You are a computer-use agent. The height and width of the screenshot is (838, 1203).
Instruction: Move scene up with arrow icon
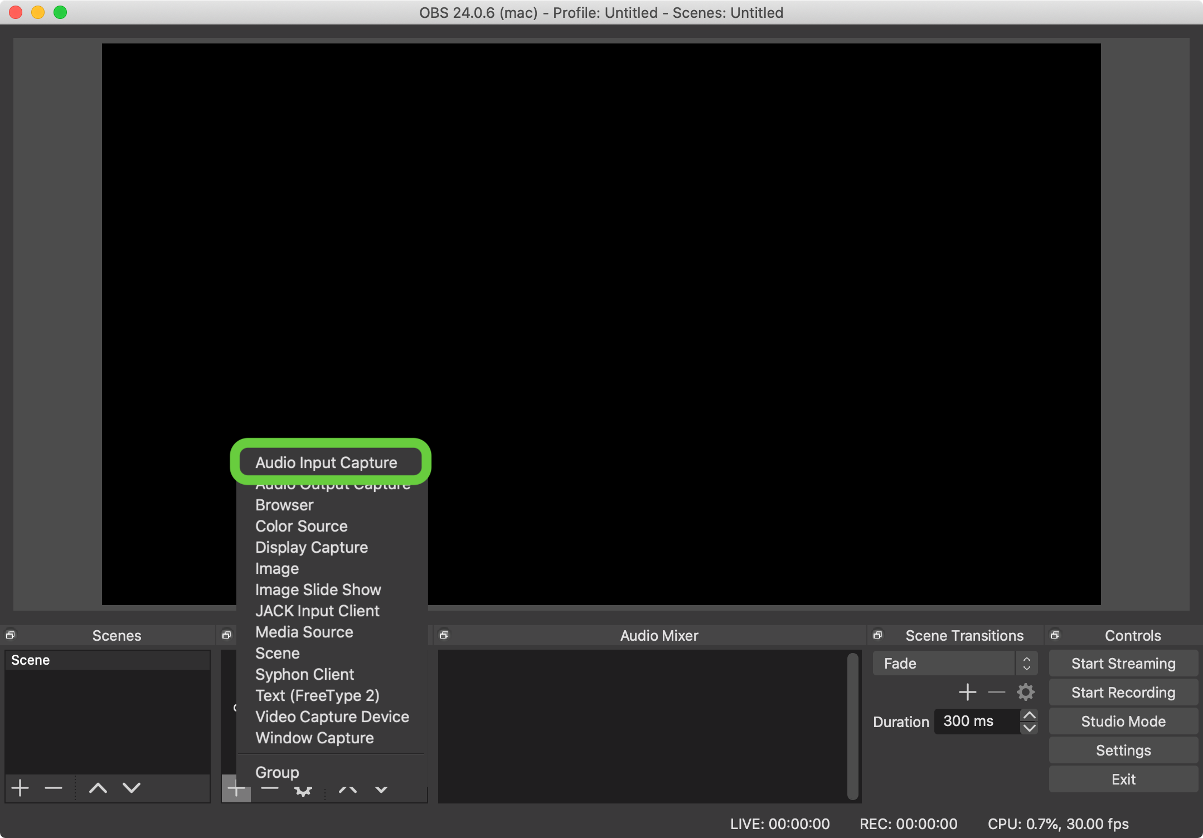tap(98, 788)
